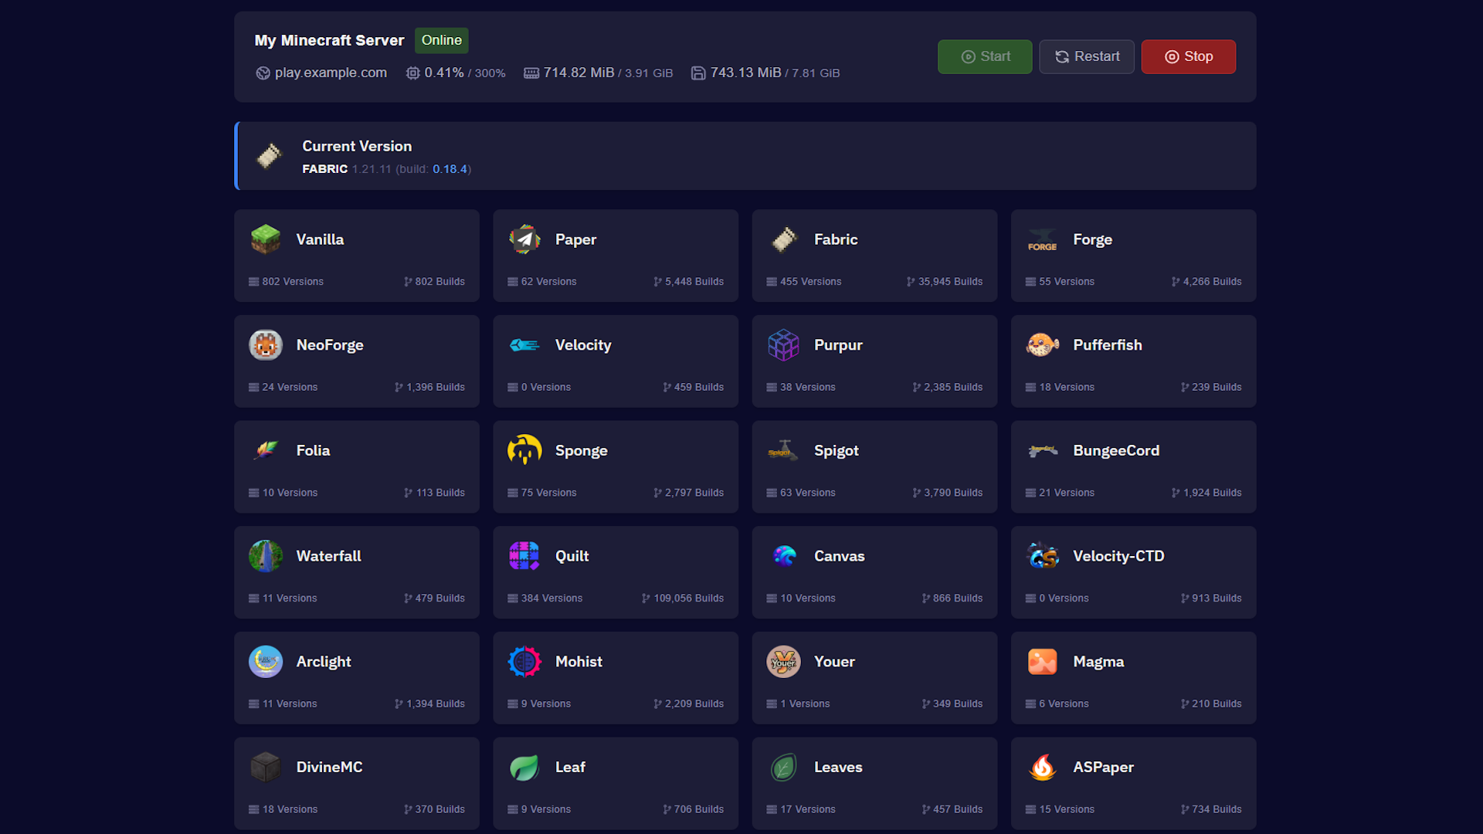Choose the Waterfall icon
The image size is (1483, 834).
[x=266, y=556]
